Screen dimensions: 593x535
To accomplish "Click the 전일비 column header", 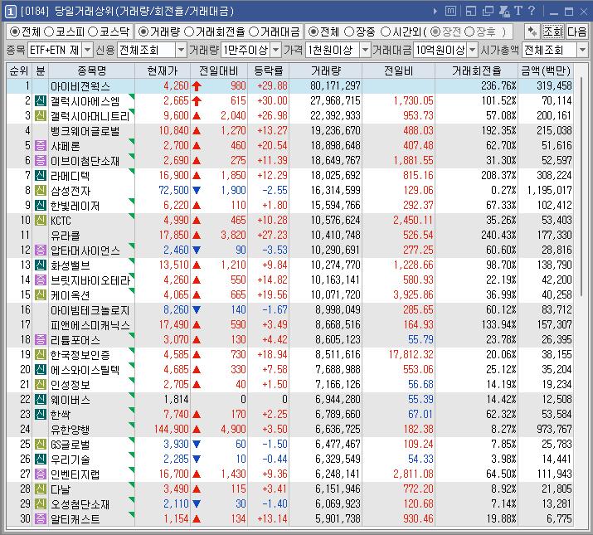I will (x=398, y=71).
